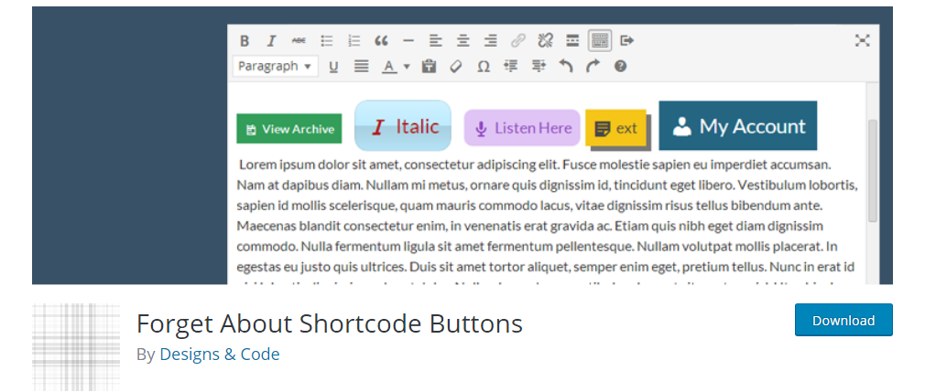The image size is (925, 392).
Task: Click the remove link icon
Action: coord(545,40)
